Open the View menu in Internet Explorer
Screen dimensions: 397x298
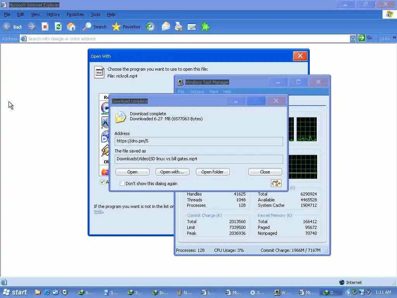tap(35, 14)
